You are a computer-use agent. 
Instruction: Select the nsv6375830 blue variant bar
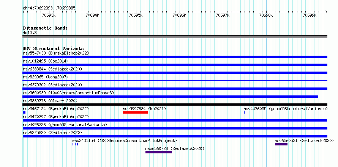click(175, 136)
